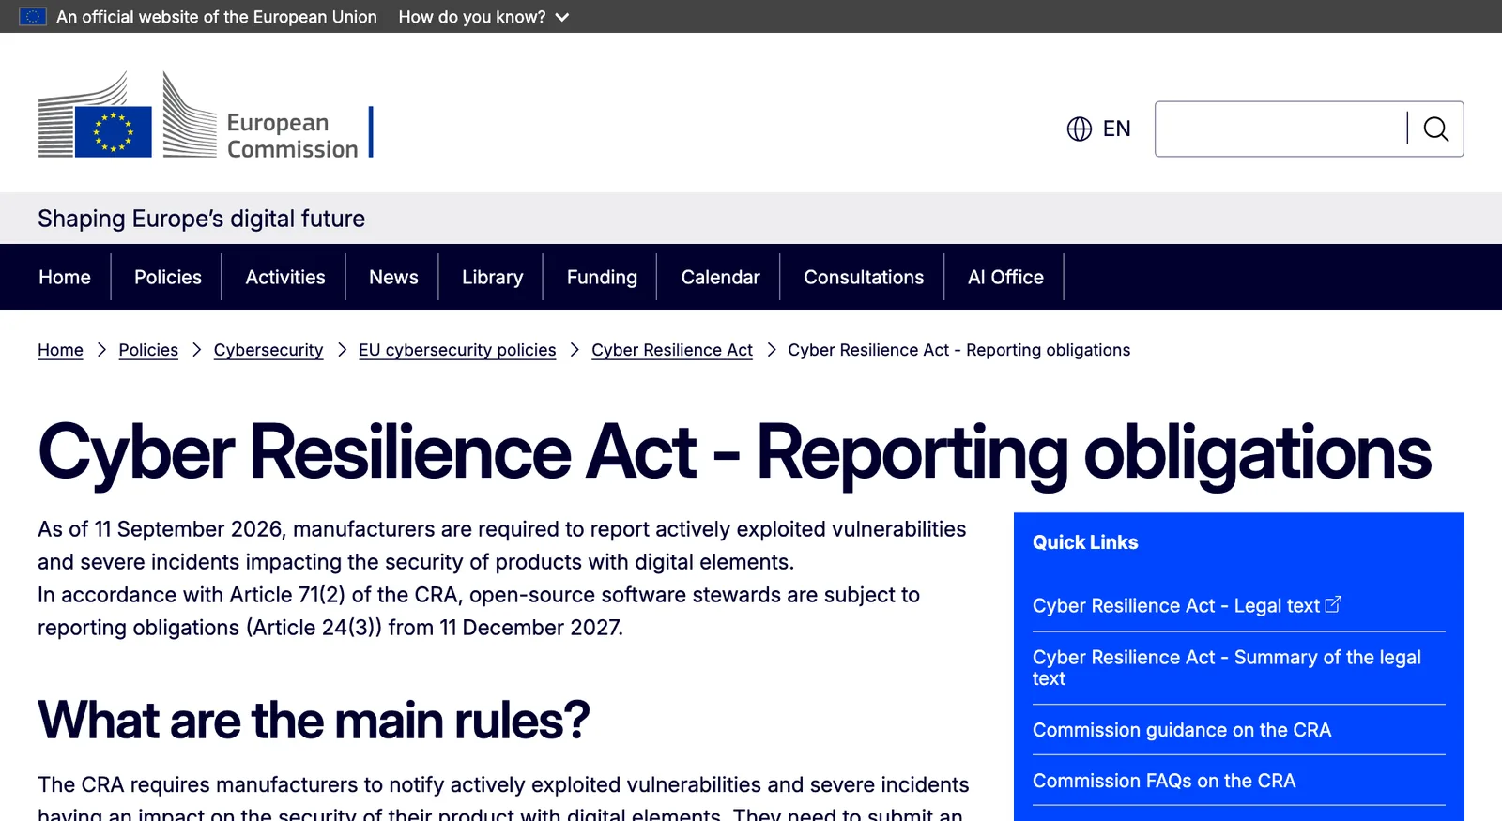Click the 'What are the main rules?' heading
1502x821 pixels.
click(314, 720)
